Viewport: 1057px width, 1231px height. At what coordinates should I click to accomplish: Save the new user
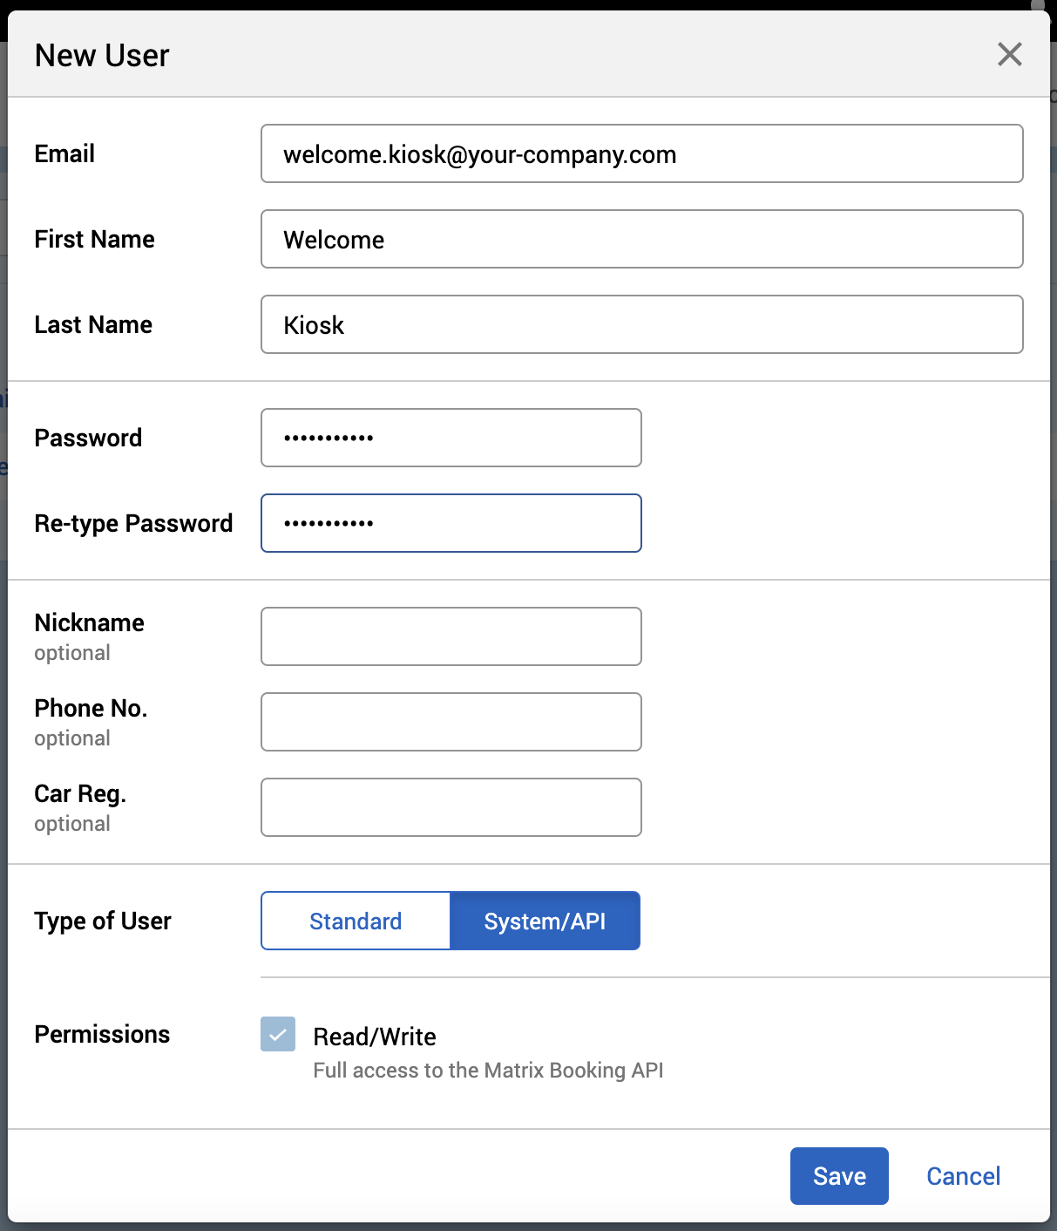pos(839,1176)
